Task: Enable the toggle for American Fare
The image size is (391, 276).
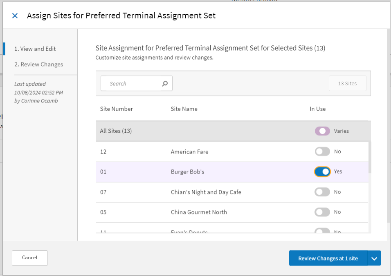Action: click(x=322, y=151)
